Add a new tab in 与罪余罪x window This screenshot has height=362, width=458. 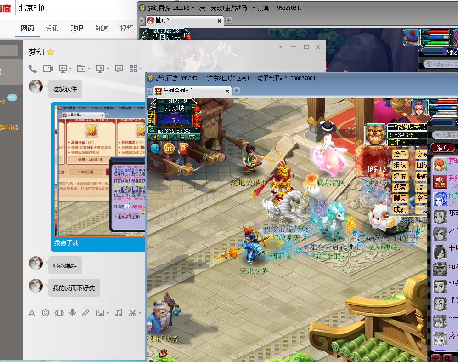pyautogui.click(x=237, y=91)
